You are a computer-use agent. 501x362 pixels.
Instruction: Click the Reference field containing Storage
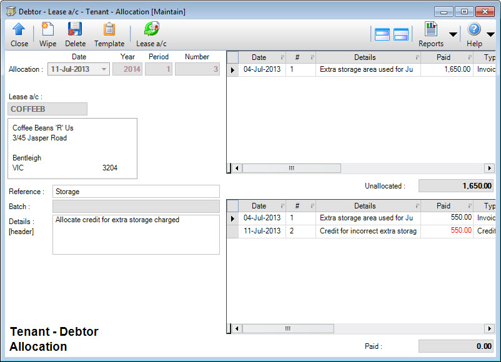point(136,192)
